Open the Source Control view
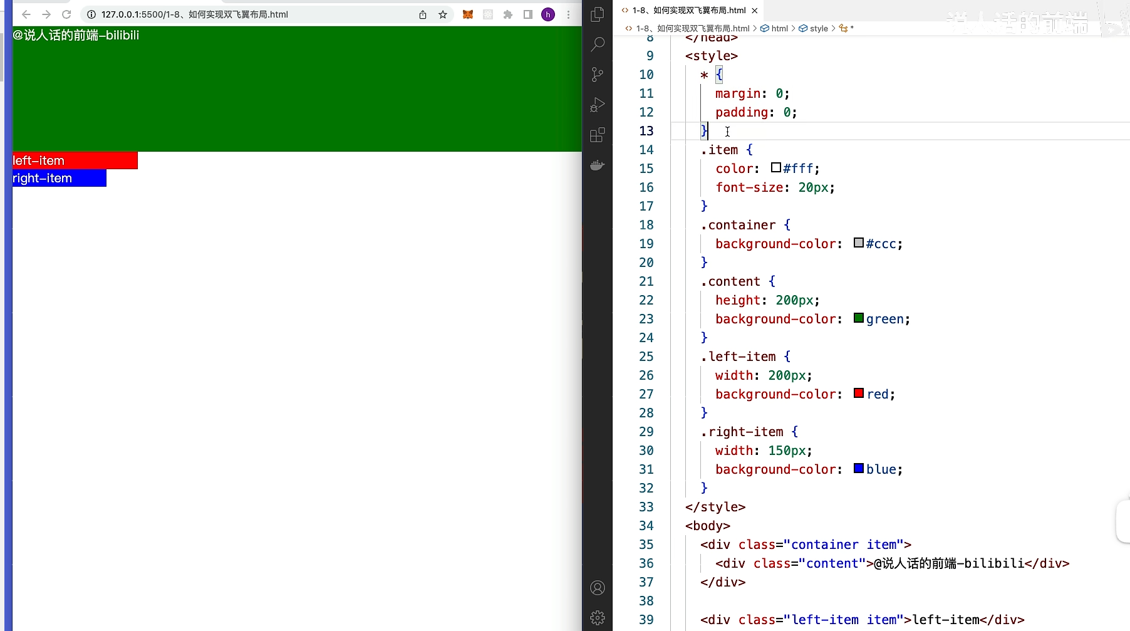The width and height of the screenshot is (1130, 631). pyautogui.click(x=598, y=75)
